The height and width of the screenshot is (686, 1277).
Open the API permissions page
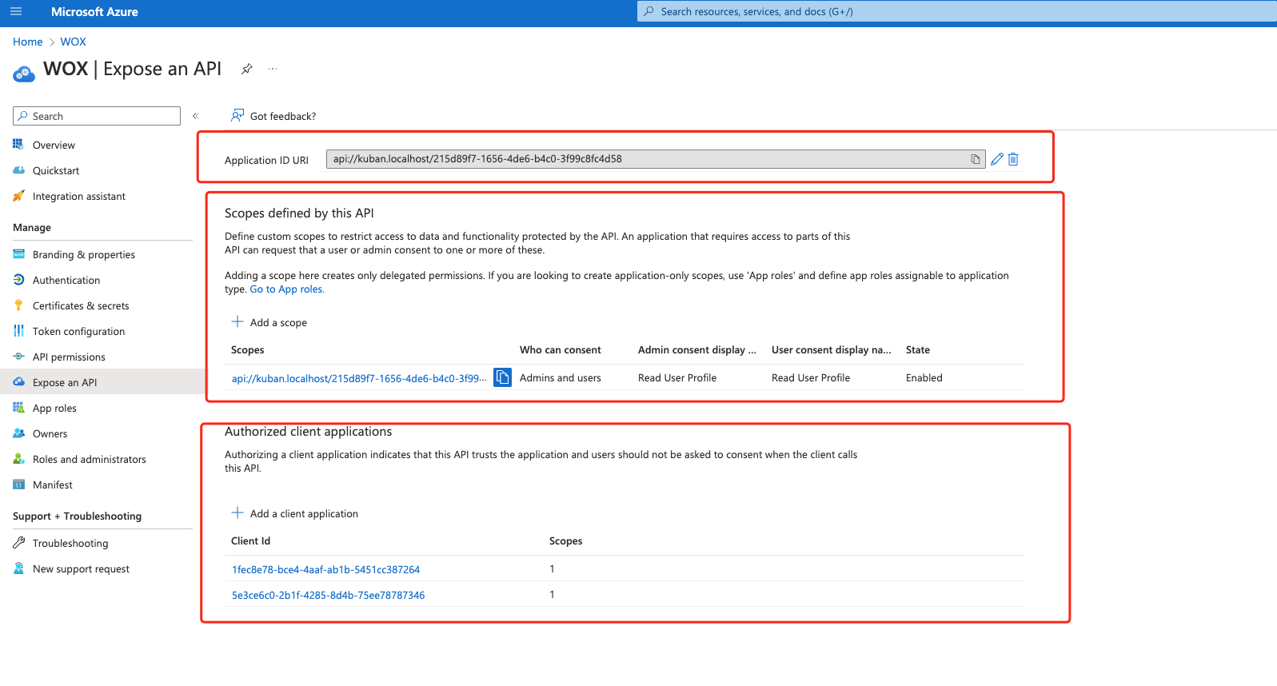pos(69,357)
